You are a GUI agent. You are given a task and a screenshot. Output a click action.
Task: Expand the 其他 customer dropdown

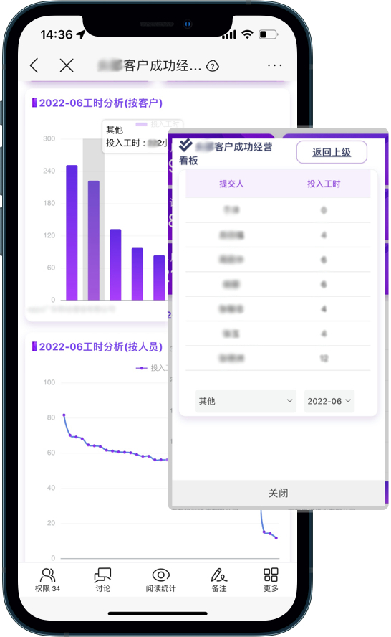[246, 401]
